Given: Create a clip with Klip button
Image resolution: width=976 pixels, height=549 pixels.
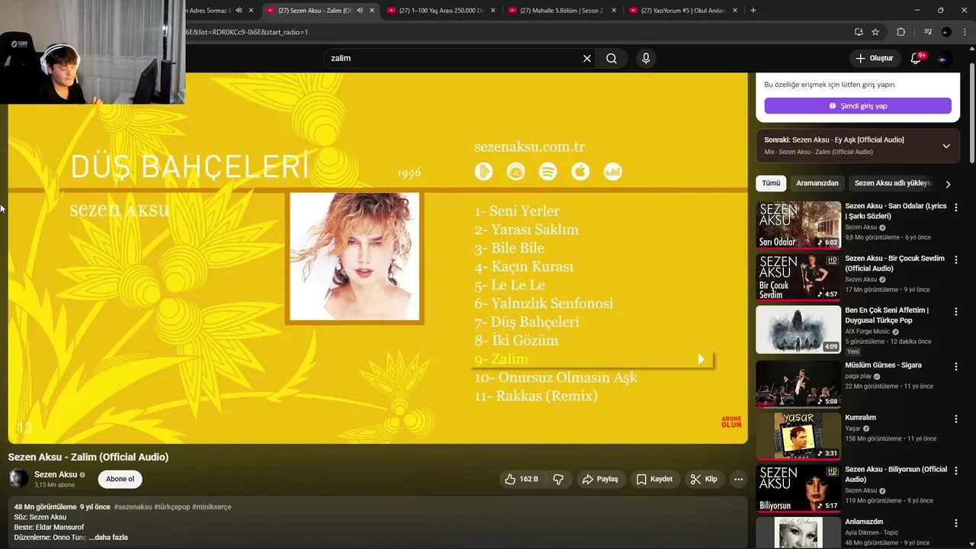Looking at the screenshot, I should coord(703,479).
